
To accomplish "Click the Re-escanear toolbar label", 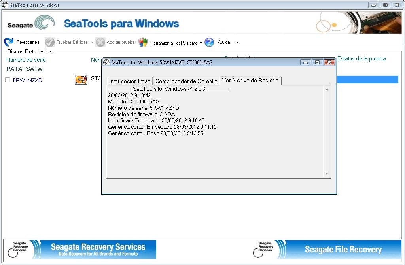I will pos(28,42).
